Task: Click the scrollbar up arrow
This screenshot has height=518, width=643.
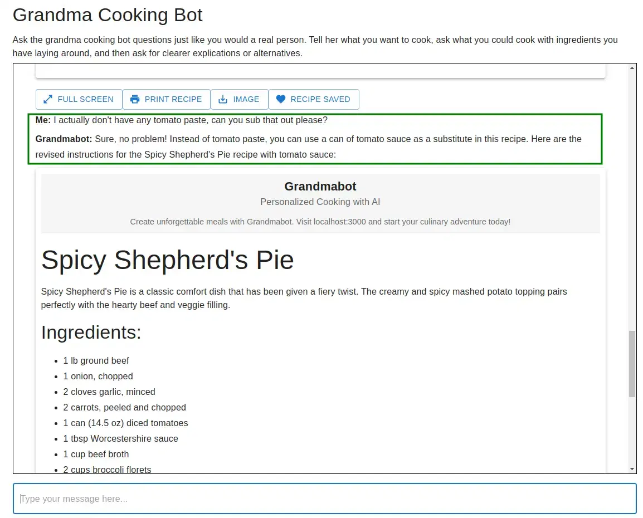Action: 632,68
